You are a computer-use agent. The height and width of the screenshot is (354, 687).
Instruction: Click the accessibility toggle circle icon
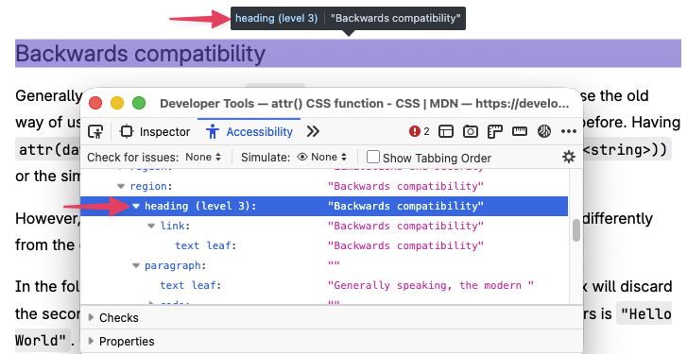(543, 131)
